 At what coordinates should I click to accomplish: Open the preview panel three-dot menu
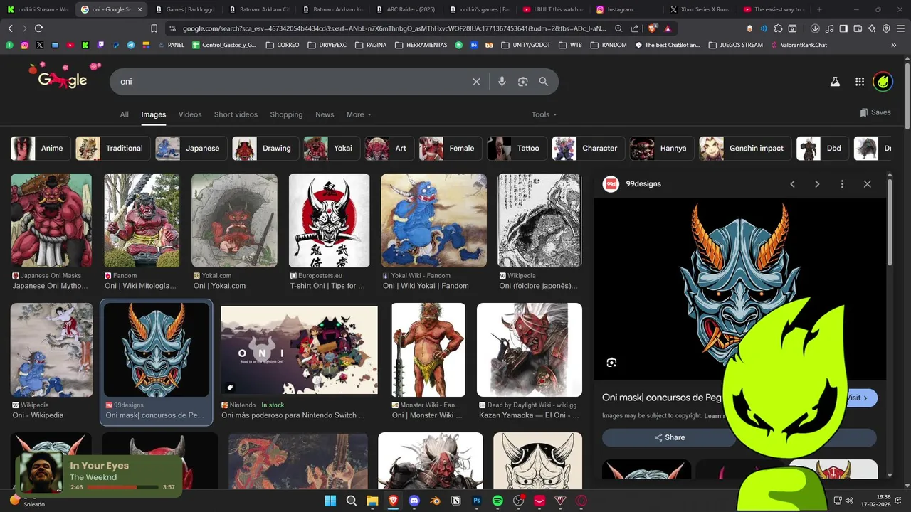[x=842, y=184]
